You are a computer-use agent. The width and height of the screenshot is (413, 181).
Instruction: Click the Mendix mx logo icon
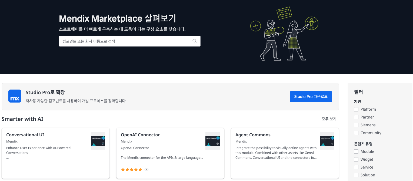15,96
